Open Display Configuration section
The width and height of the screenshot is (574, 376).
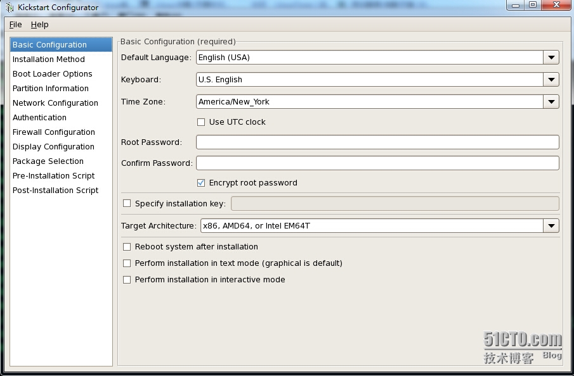[61, 147]
